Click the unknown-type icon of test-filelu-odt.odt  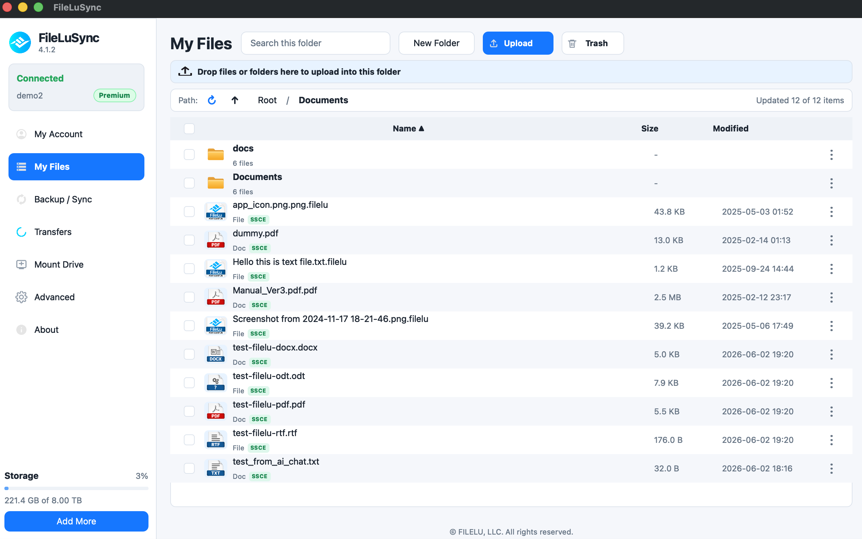[215, 382]
